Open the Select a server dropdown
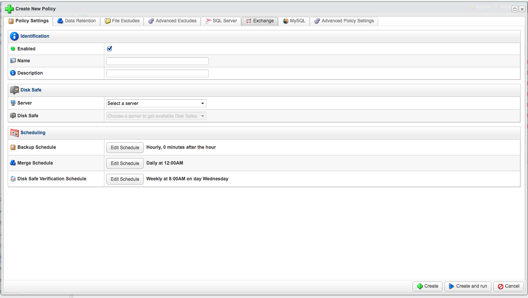This screenshot has width=528, height=298. 156,103
